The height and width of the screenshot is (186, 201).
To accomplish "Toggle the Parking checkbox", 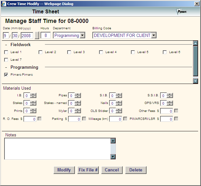I will tap(84, 119).
